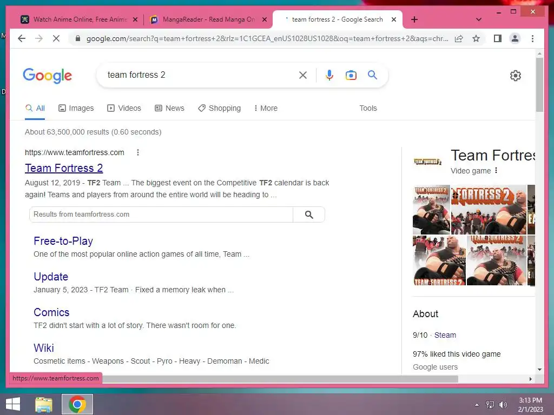Open the top-left Team Fortress 2 cover image
The height and width of the screenshot is (415, 554).
(x=431, y=210)
